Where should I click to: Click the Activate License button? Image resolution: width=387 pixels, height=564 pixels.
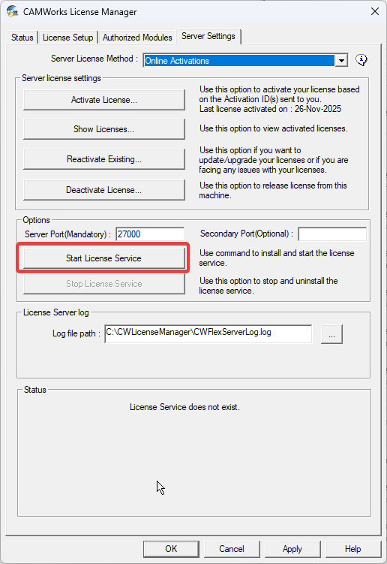104,100
